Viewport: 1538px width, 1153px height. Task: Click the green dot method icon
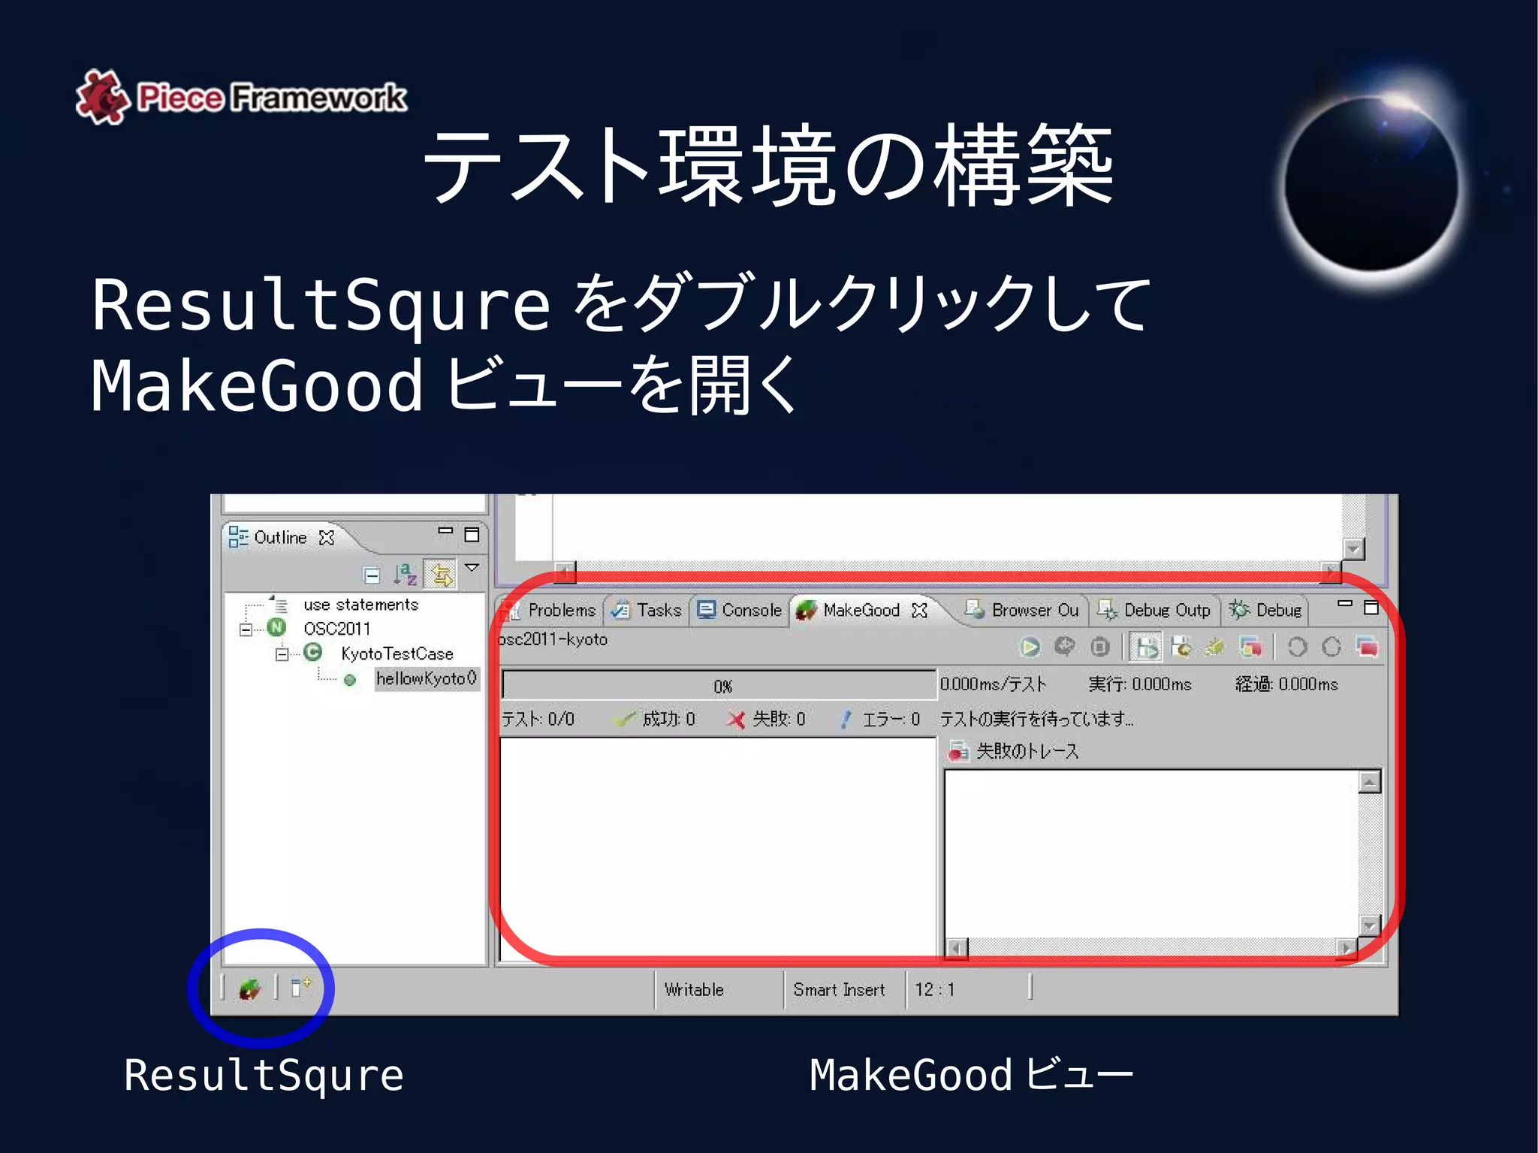pos(349,680)
